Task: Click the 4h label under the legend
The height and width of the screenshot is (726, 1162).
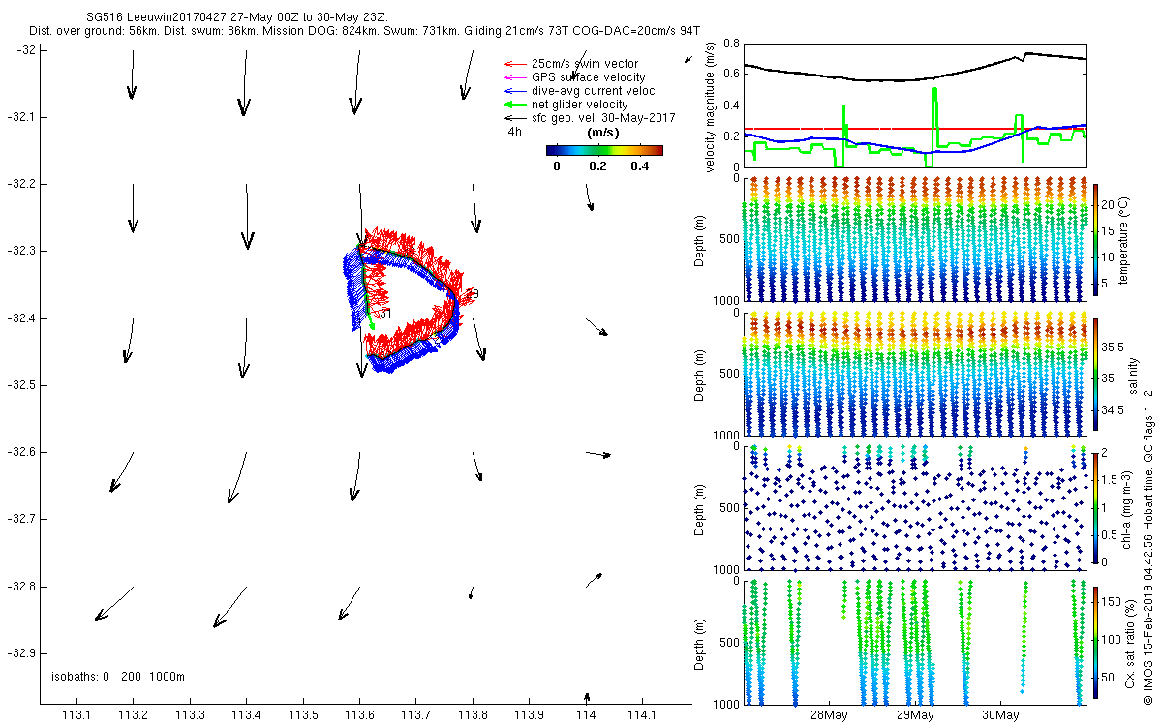Action: (514, 132)
